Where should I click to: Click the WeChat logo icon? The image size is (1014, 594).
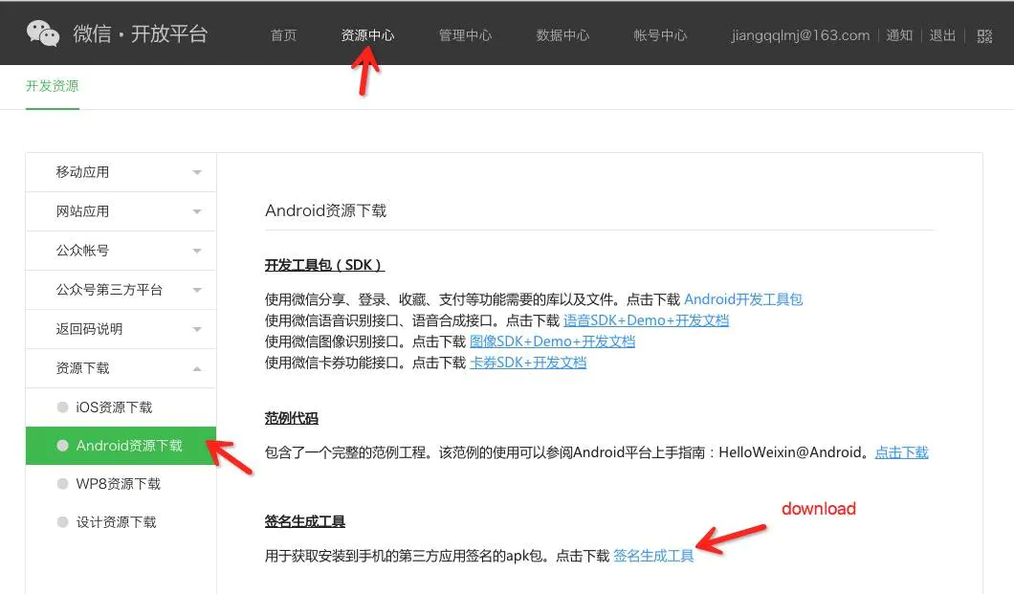coord(43,33)
